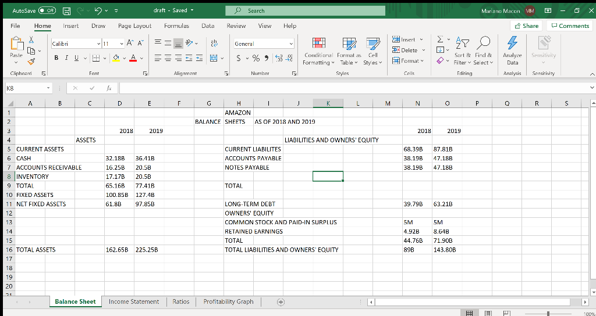Open the Ratios sheet tab
596x316 pixels.
(181, 301)
